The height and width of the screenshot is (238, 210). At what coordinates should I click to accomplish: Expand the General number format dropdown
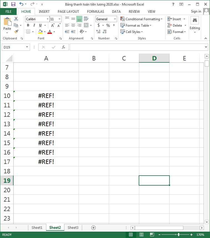[115, 19]
